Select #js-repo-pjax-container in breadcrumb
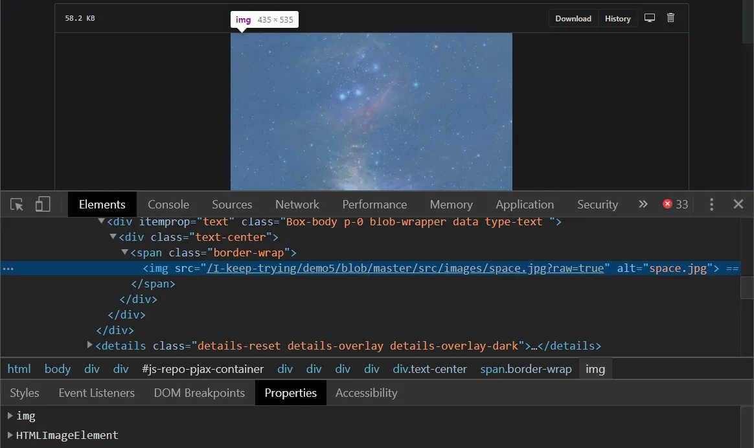This screenshot has width=754, height=448. (x=203, y=368)
